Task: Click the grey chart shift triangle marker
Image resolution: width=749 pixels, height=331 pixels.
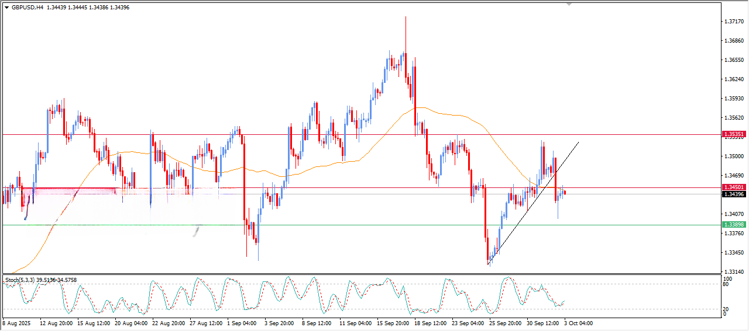Action: [568, 4]
